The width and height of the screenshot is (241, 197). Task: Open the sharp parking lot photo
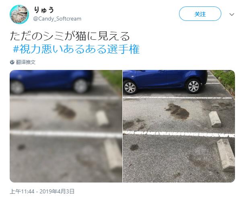point(179,126)
